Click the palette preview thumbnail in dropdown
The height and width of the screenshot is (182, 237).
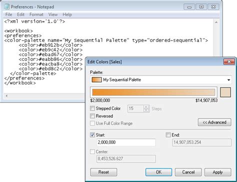pyautogui.click(x=96, y=80)
